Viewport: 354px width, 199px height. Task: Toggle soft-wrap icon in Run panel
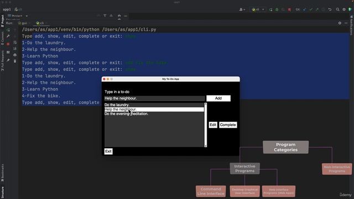click(15, 43)
